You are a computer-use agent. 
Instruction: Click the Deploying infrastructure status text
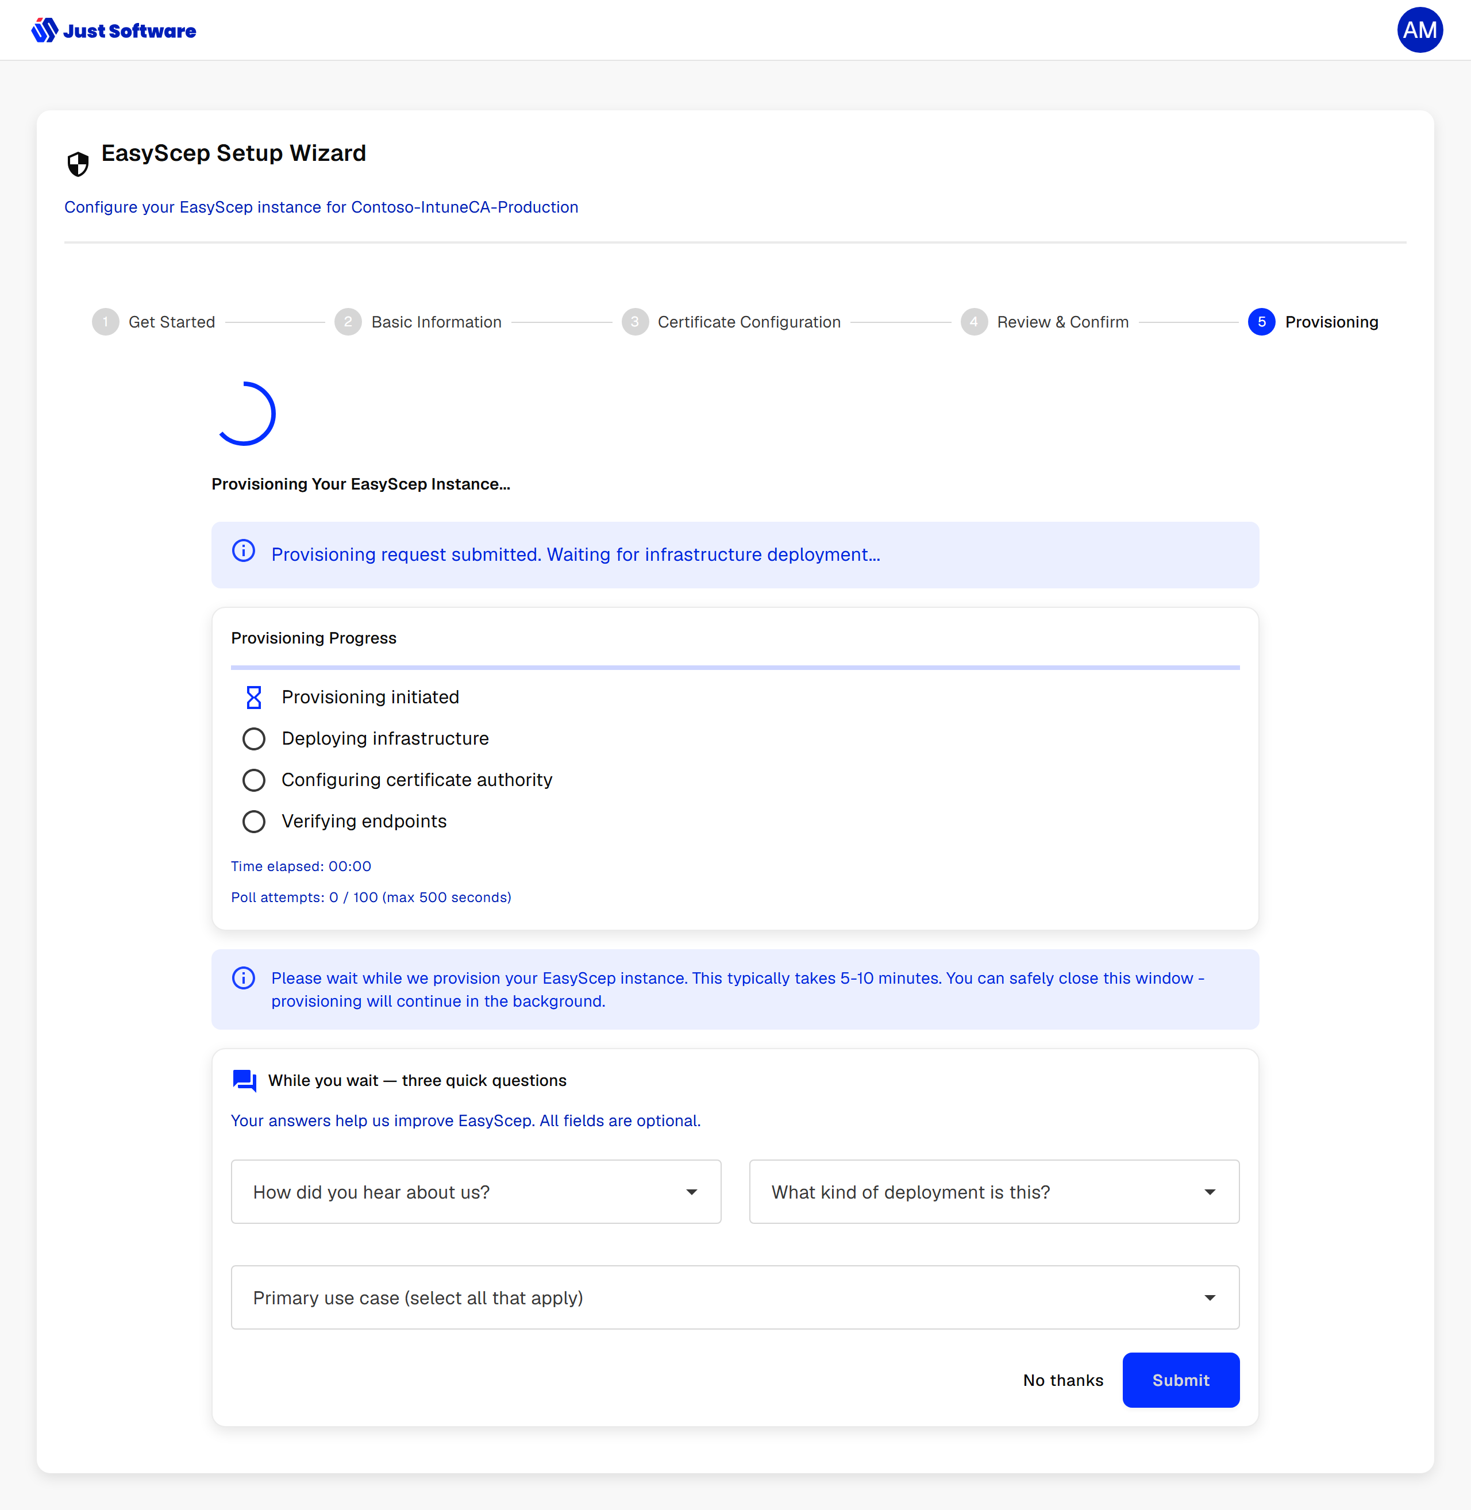click(x=385, y=738)
